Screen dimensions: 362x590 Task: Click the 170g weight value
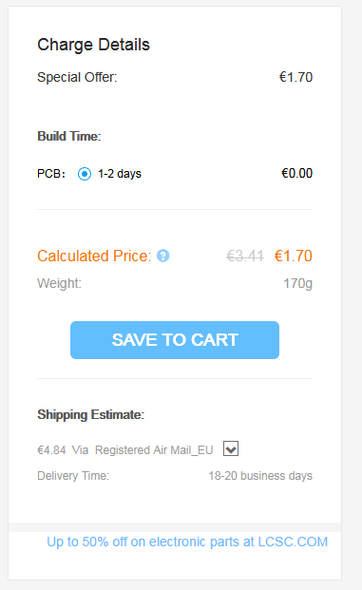click(x=297, y=283)
